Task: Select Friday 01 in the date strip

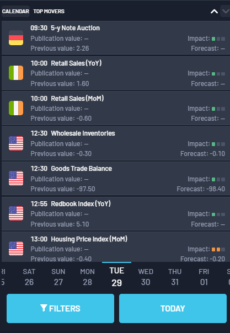Action: pos(204,277)
